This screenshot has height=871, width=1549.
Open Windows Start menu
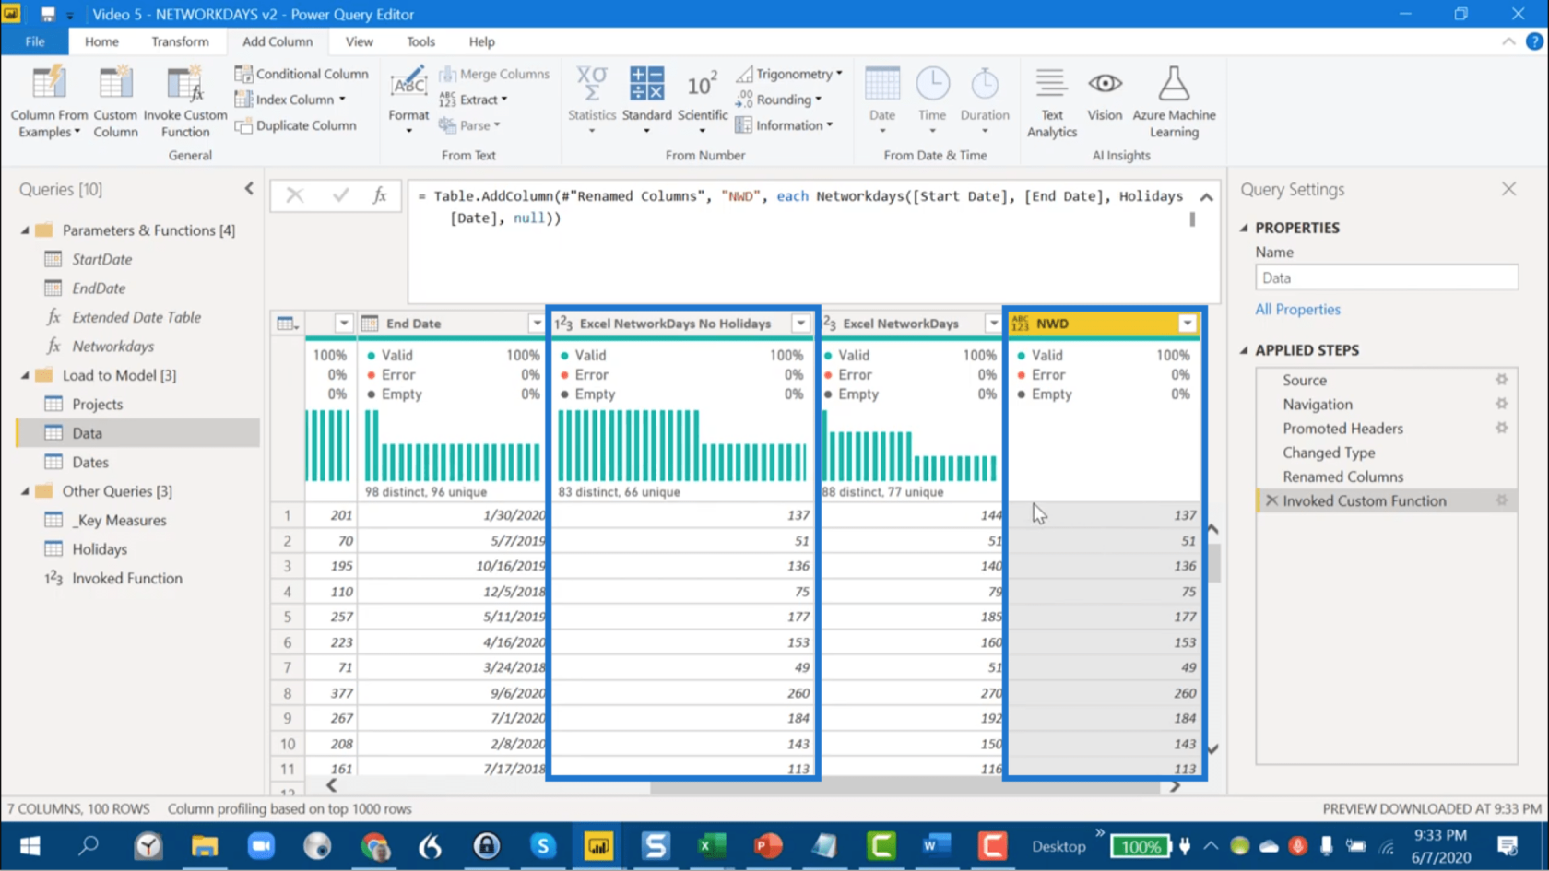pos(30,845)
